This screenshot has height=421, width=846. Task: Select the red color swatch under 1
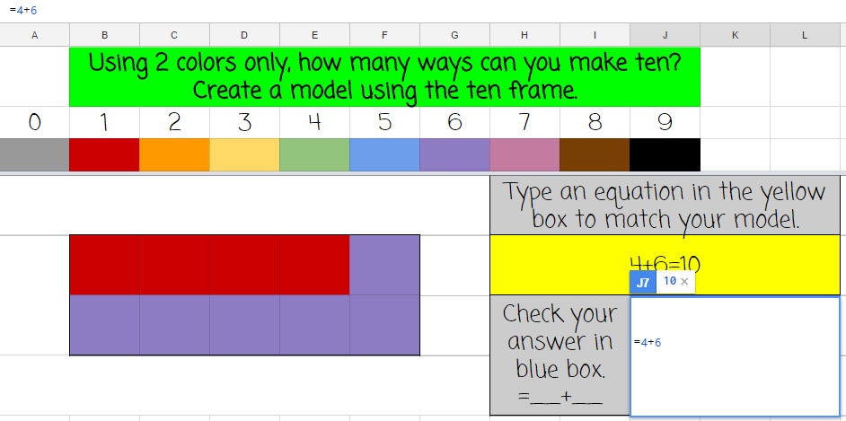point(104,154)
